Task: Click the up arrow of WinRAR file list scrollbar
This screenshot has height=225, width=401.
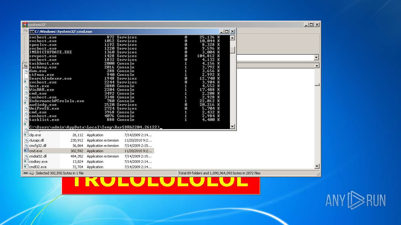Action: click(317, 66)
